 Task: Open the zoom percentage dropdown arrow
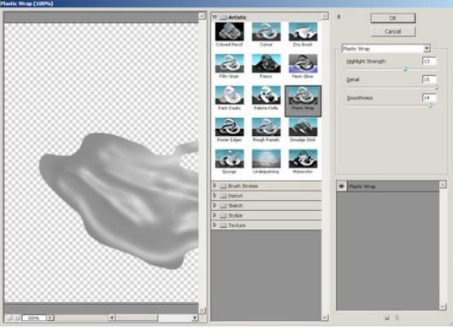pos(50,318)
